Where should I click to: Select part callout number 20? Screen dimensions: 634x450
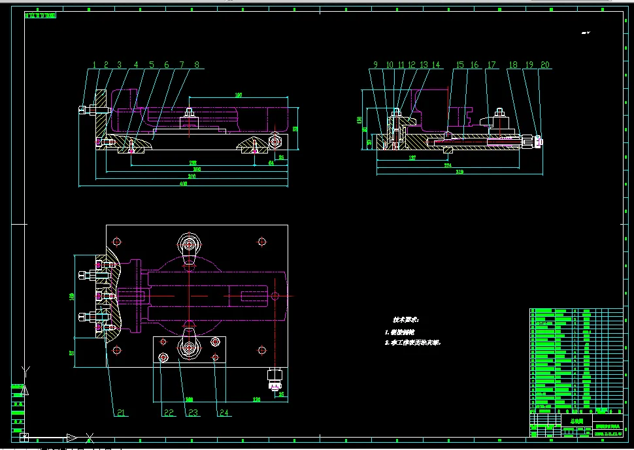(x=545, y=65)
